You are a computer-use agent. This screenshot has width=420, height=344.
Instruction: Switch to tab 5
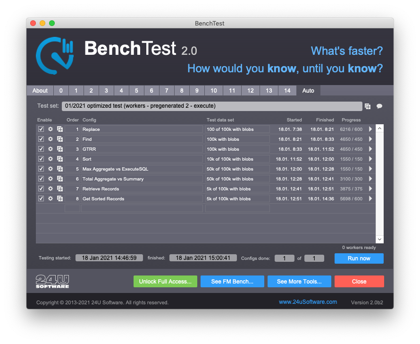pyautogui.click(x=136, y=91)
